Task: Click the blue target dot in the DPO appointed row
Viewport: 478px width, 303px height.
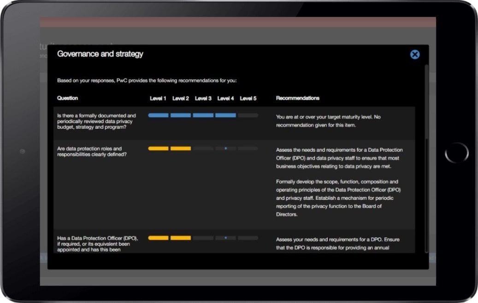Action: pyautogui.click(x=225, y=238)
